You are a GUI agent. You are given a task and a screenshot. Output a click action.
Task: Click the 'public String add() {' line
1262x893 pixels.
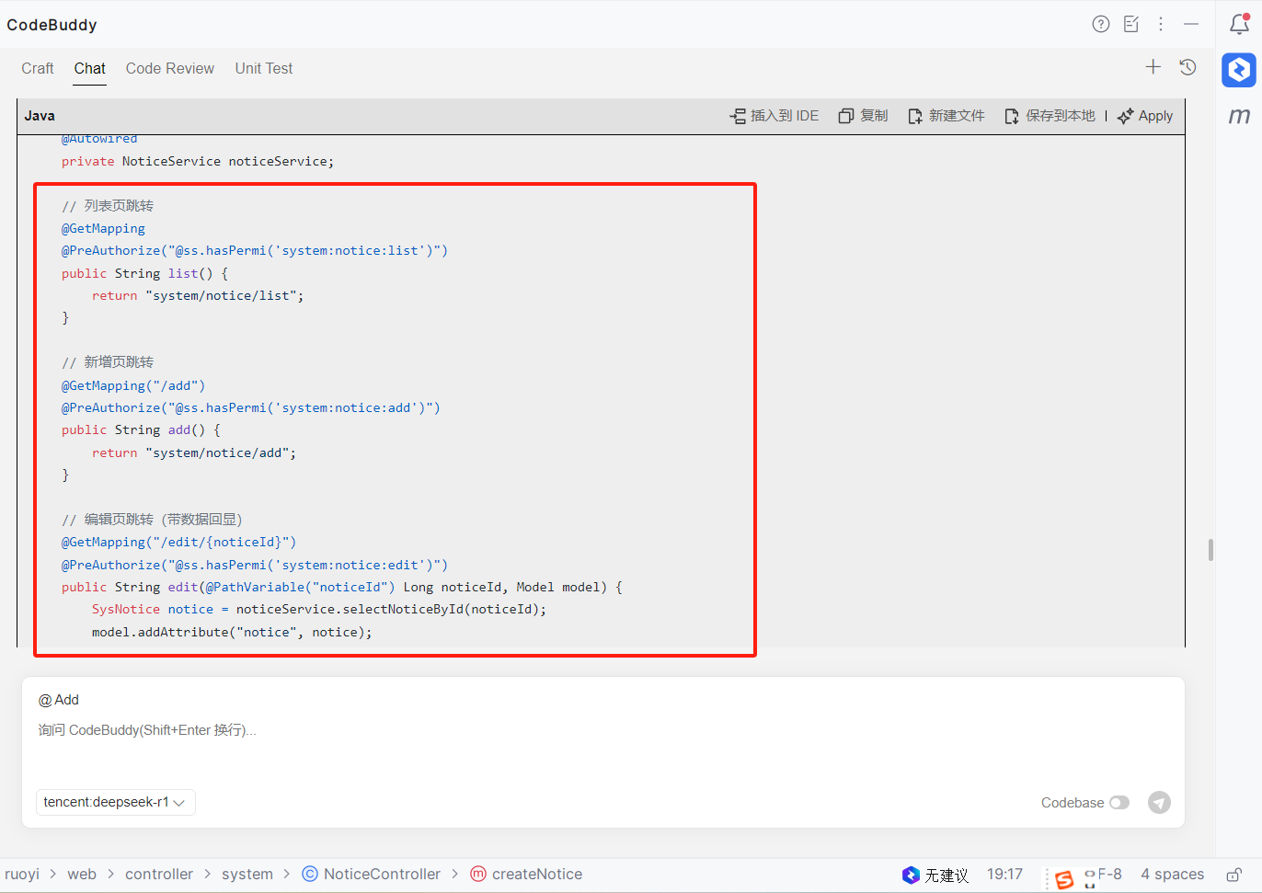141,430
